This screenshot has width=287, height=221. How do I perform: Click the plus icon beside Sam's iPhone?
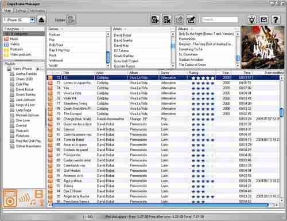click(38, 69)
